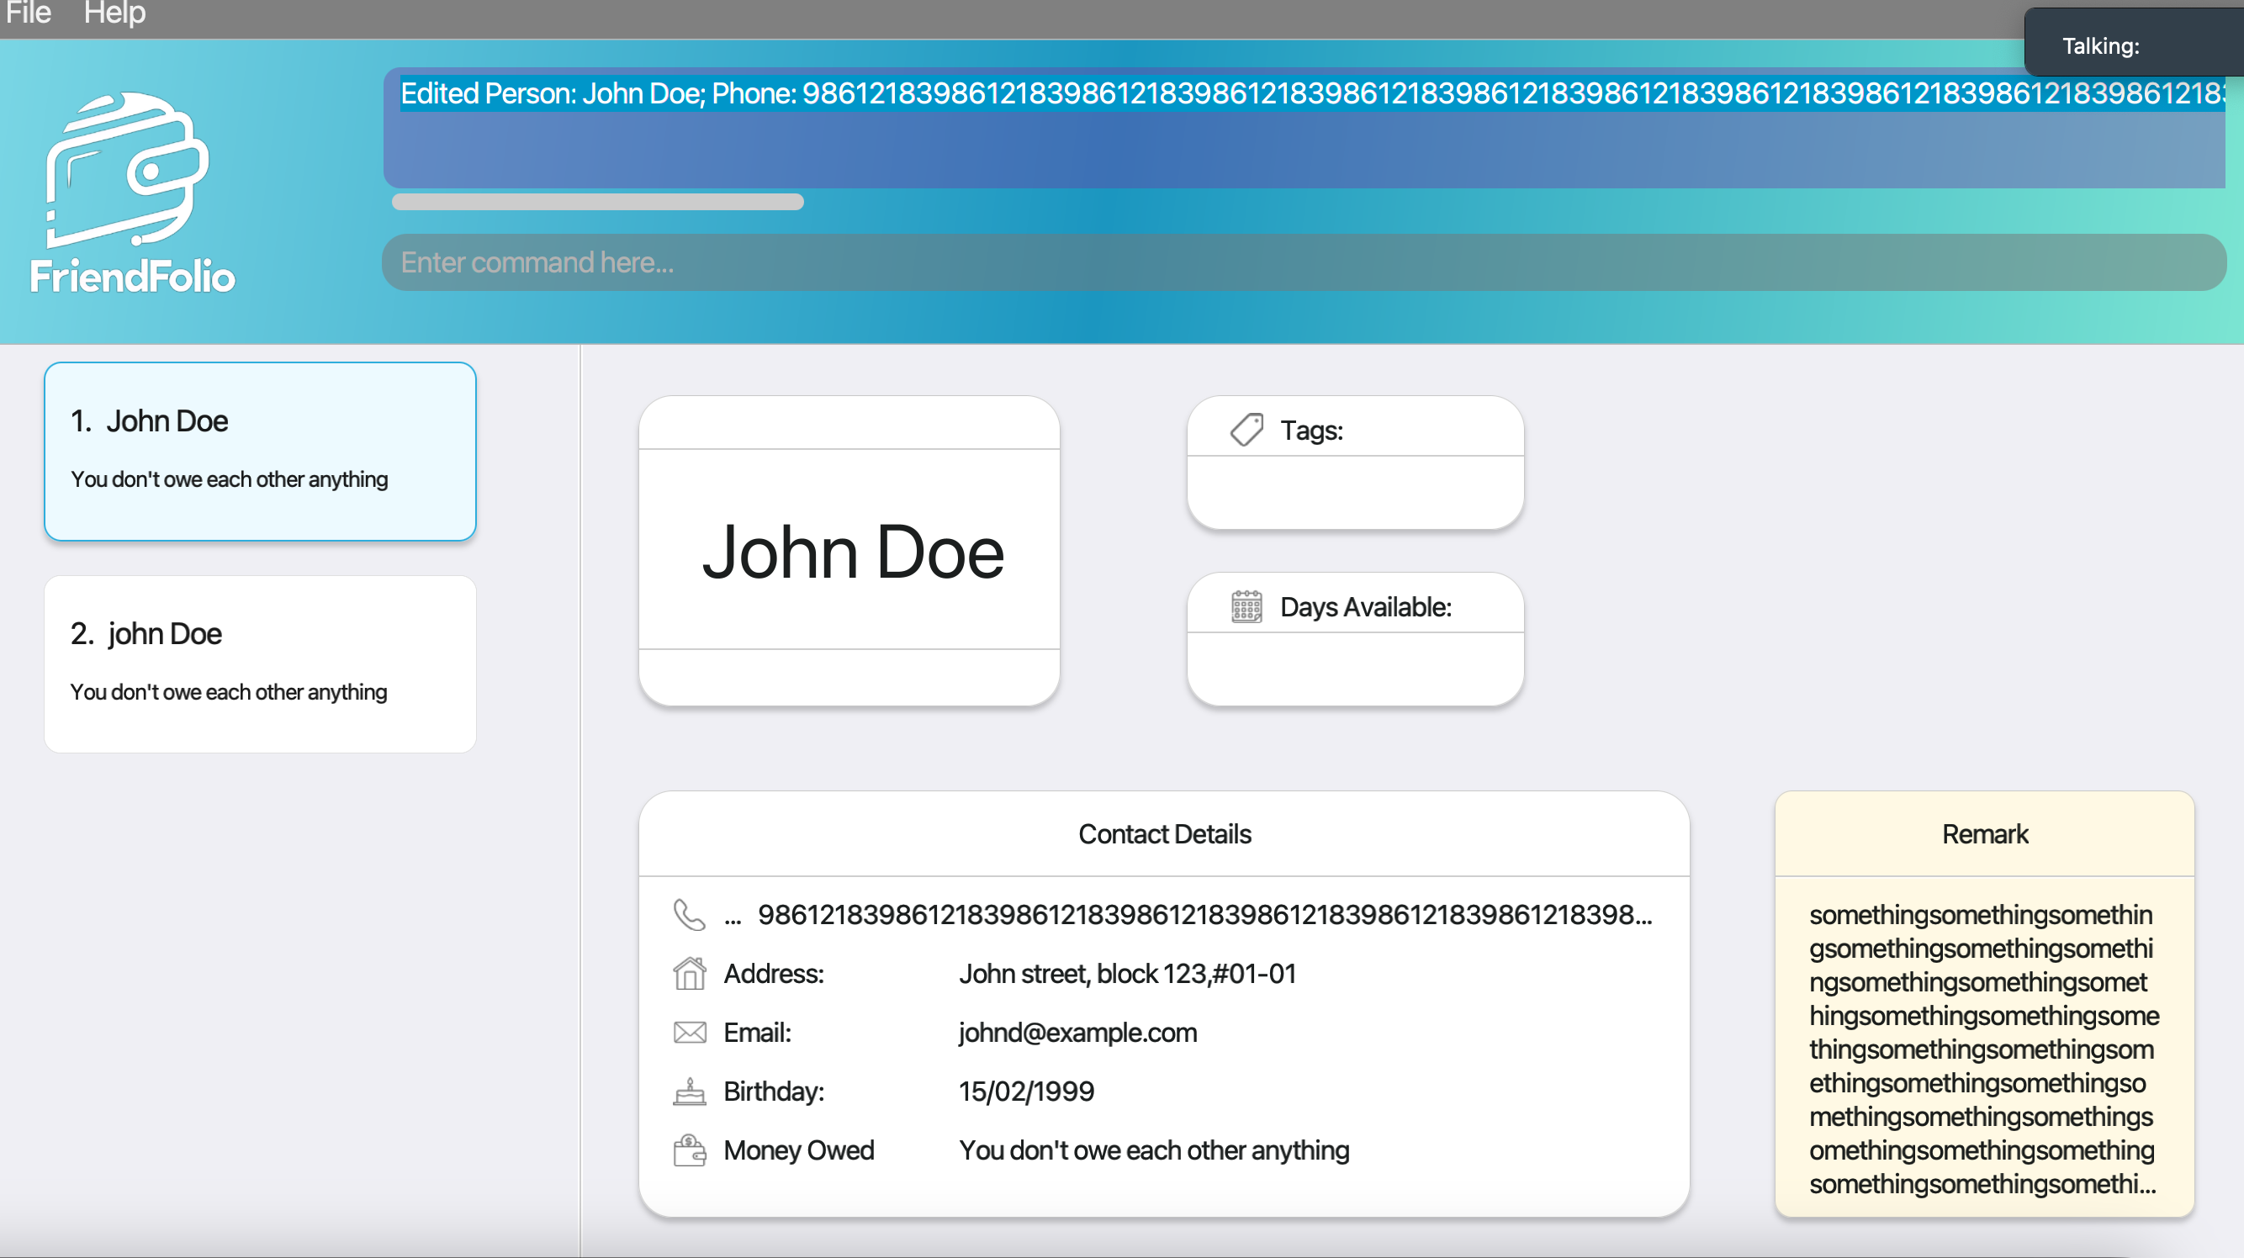Open the Help menu
Screen dimensions: 2244x1258
pos(114,14)
